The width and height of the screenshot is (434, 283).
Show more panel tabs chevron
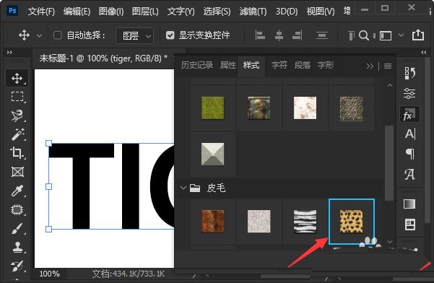point(370,66)
